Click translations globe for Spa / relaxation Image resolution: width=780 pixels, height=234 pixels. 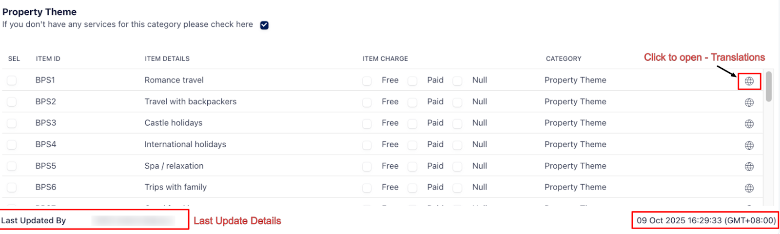tap(749, 167)
